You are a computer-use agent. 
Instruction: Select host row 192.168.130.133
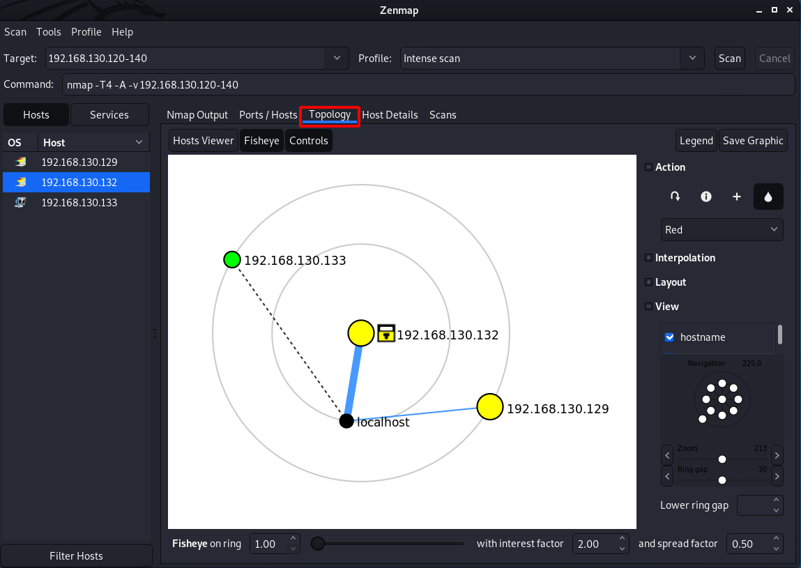(x=76, y=203)
